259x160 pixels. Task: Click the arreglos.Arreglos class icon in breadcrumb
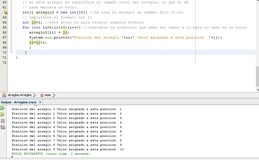[x=4, y=95]
